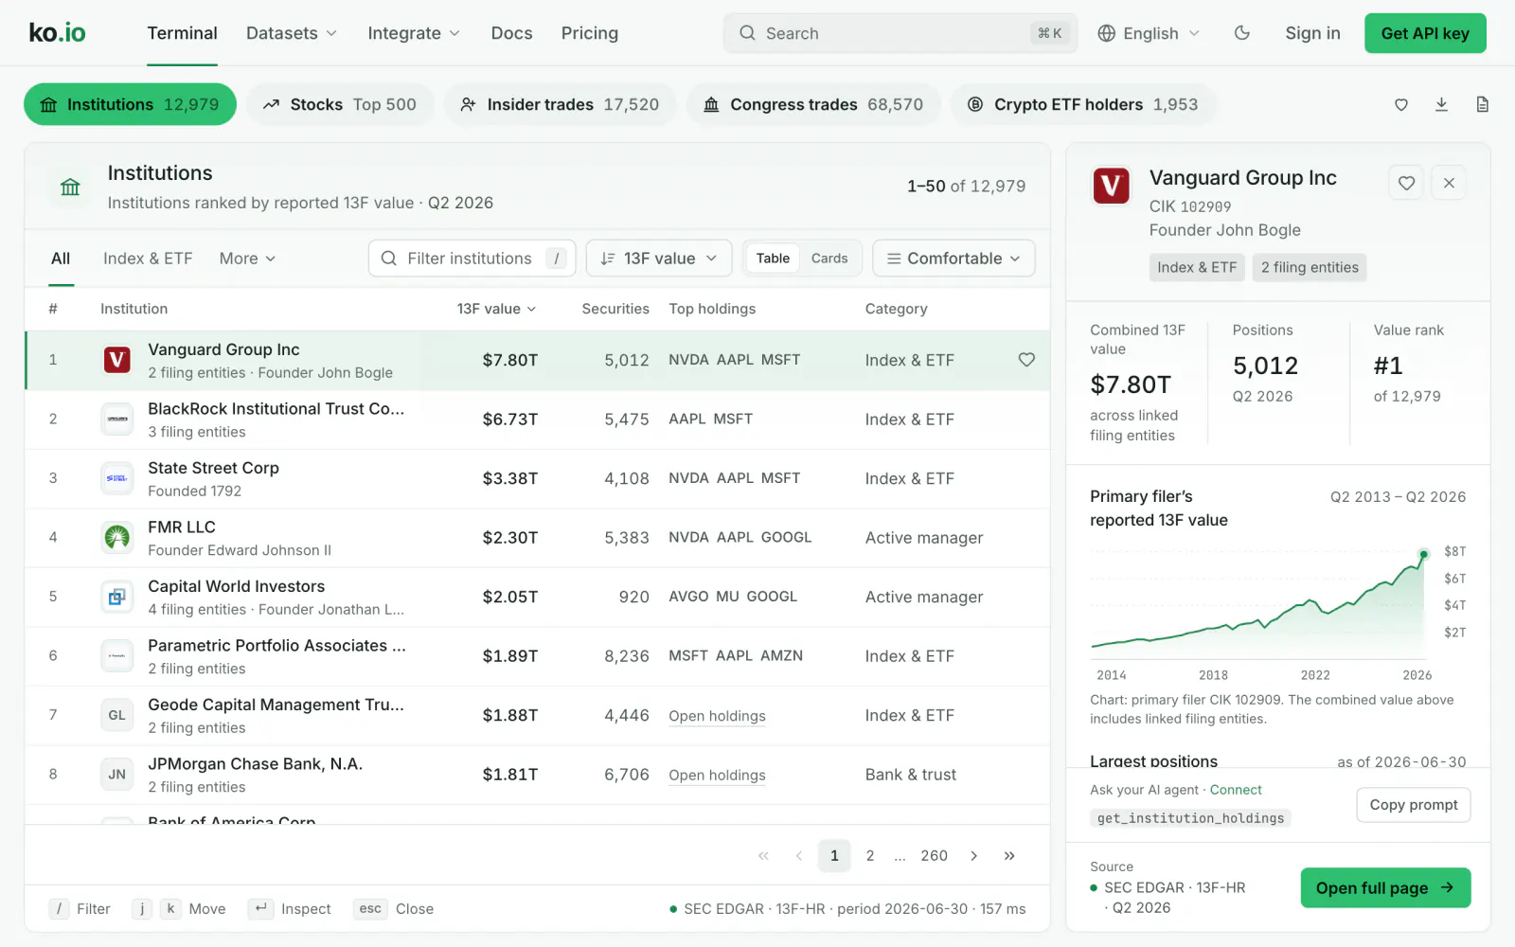This screenshot has width=1515, height=947.
Task: Open the 13F value sort dropdown
Action: coord(659,259)
